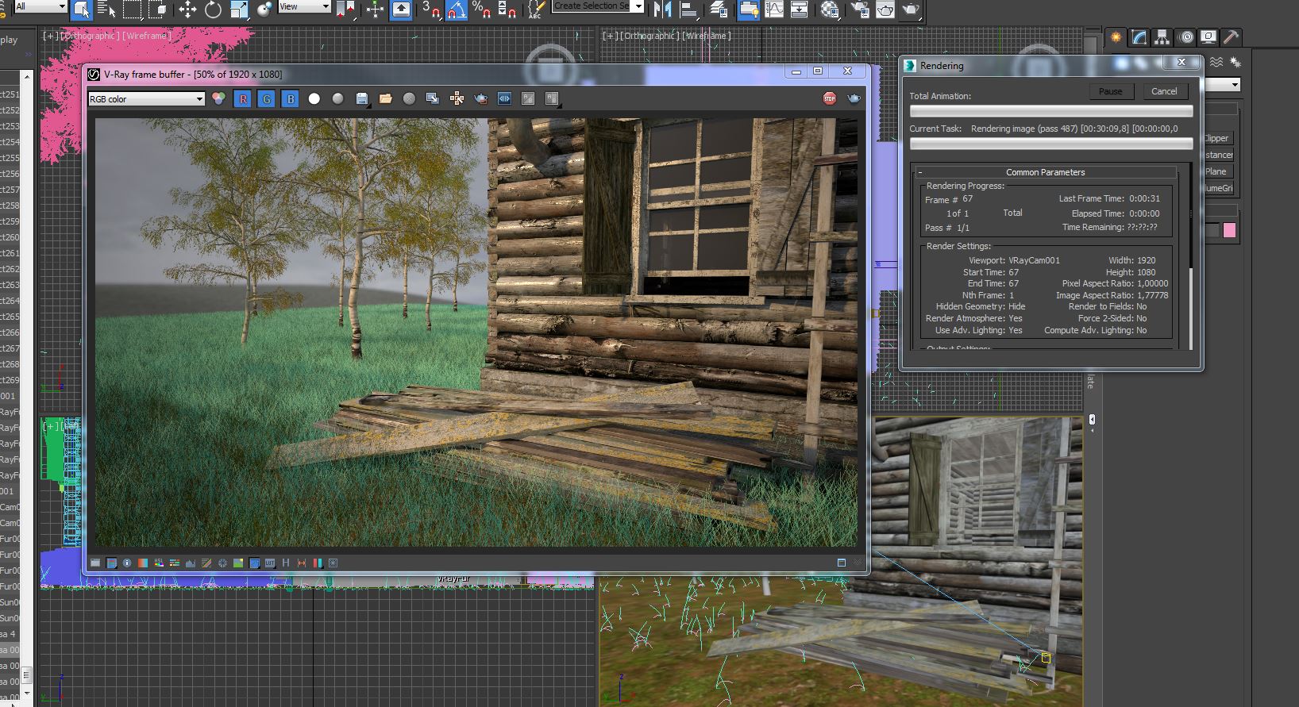Open Render Setup from main toolbar
Viewport: 1299px width, 707px height.
(859, 9)
